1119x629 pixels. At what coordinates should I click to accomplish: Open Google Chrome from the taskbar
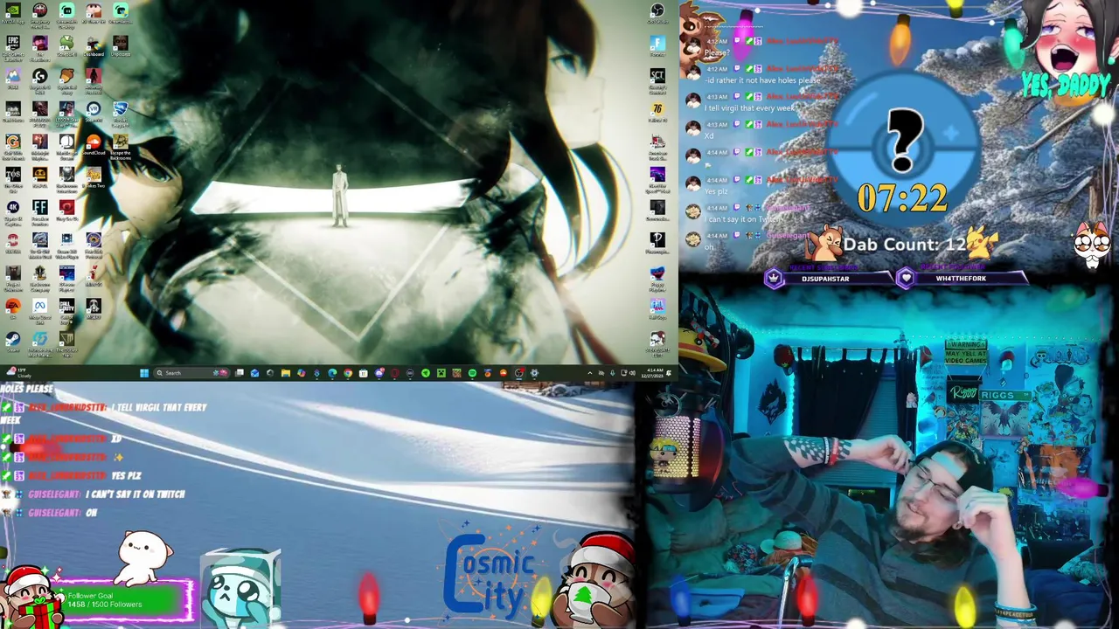[348, 373]
